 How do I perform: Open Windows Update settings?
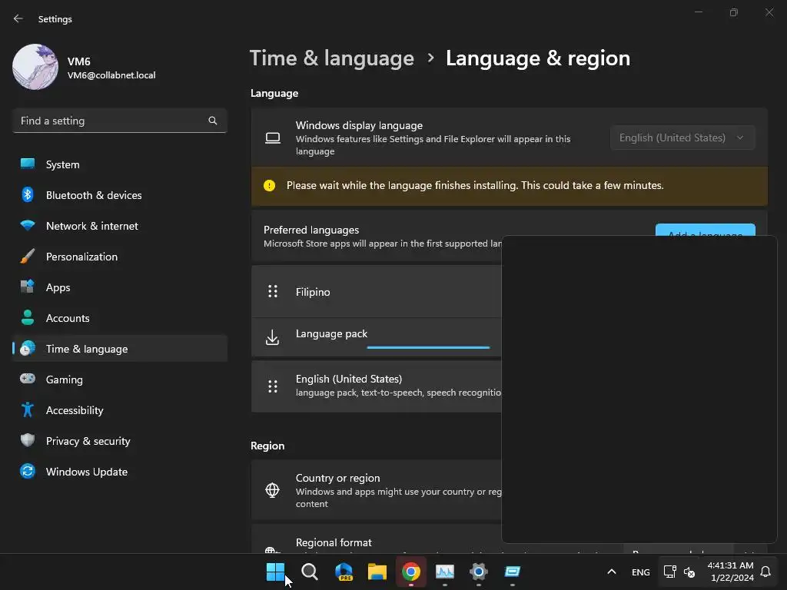pyautogui.click(x=119, y=472)
